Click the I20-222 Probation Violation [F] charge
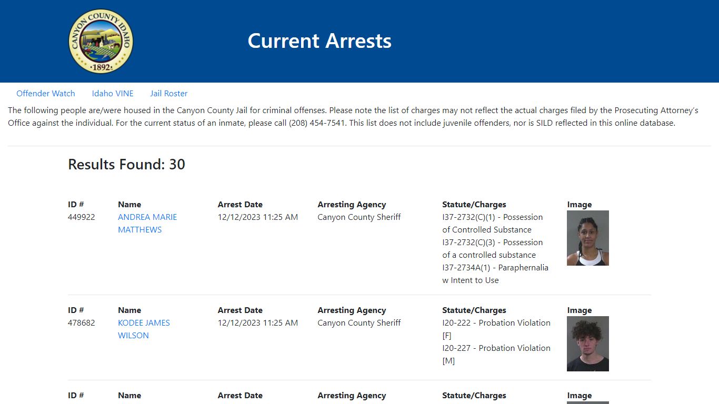719x404 pixels. click(496, 329)
